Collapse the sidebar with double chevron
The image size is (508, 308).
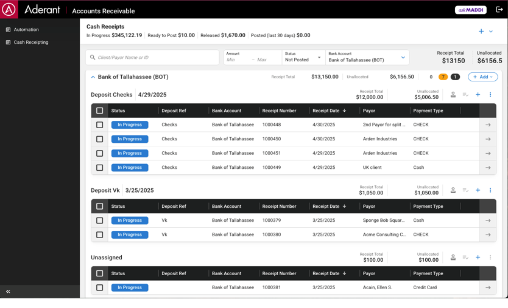8,292
